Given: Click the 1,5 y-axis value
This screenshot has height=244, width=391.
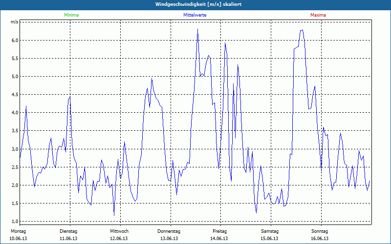Looking at the screenshot, I should pyautogui.click(x=15, y=203).
